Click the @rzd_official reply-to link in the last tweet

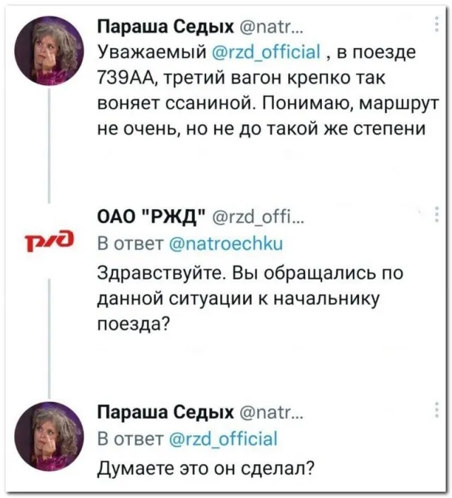pos(225,439)
